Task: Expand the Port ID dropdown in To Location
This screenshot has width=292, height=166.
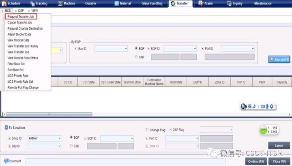Action: pos(182,138)
